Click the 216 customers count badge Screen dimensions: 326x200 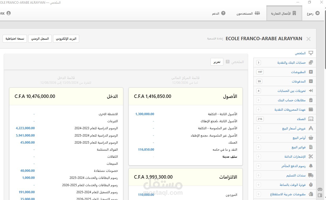pyautogui.click(x=260, y=119)
